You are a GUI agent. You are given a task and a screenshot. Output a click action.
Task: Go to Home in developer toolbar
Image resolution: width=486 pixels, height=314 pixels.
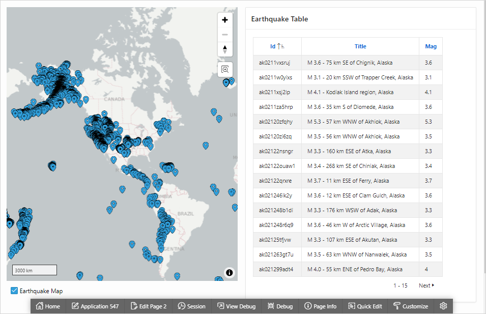(x=48, y=306)
